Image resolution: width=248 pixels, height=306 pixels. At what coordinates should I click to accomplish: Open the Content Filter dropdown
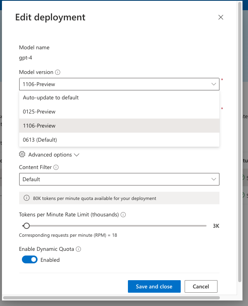tap(119, 179)
